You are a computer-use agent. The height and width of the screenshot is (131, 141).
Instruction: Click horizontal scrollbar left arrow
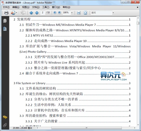[x=37, y=128]
